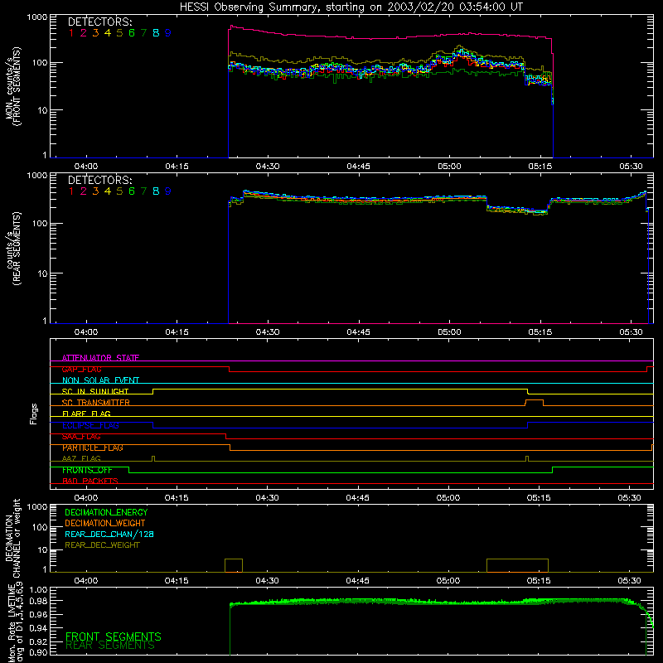Pick detector 4 legend number in rear segments panel
The height and width of the screenshot is (663, 663).
(108, 191)
